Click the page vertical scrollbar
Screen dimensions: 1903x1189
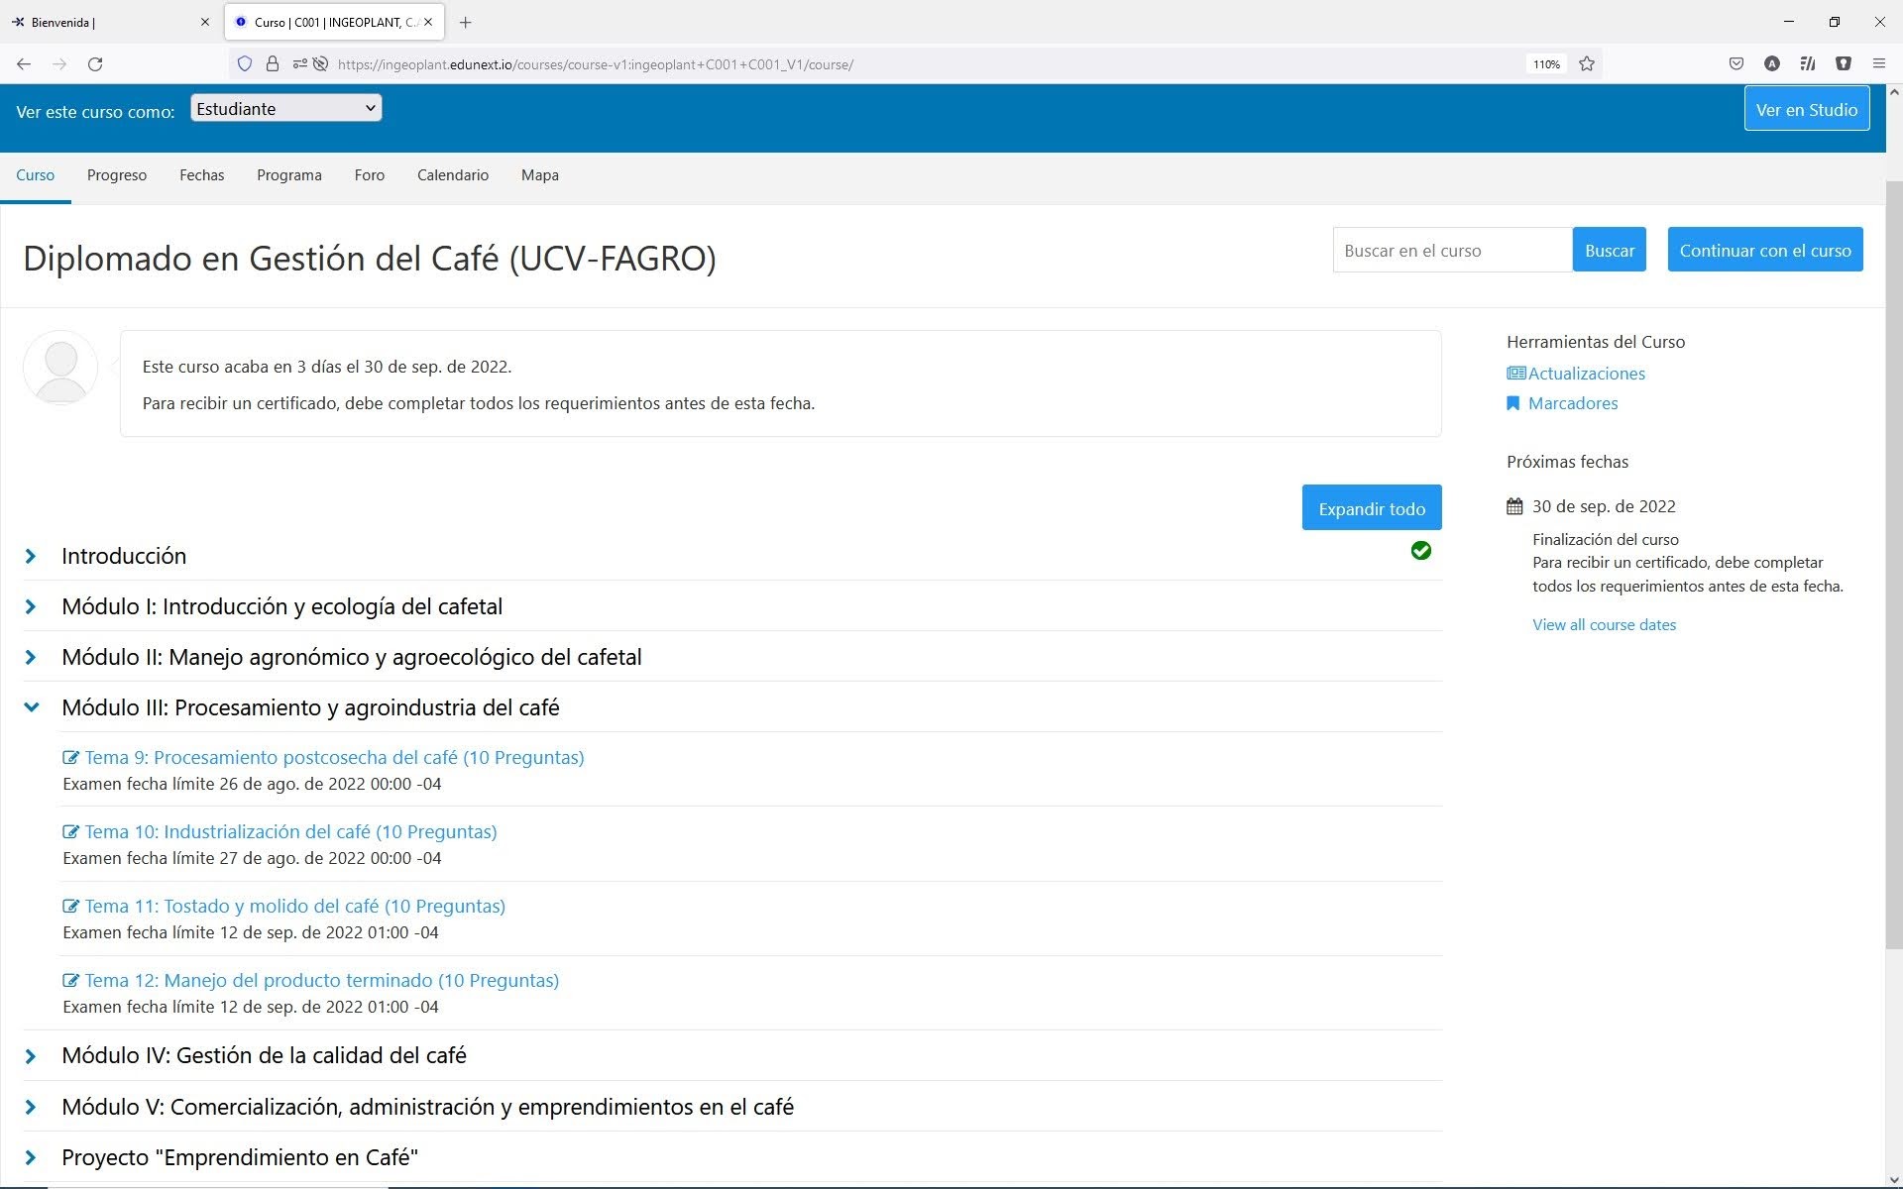[x=1893, y=565]
